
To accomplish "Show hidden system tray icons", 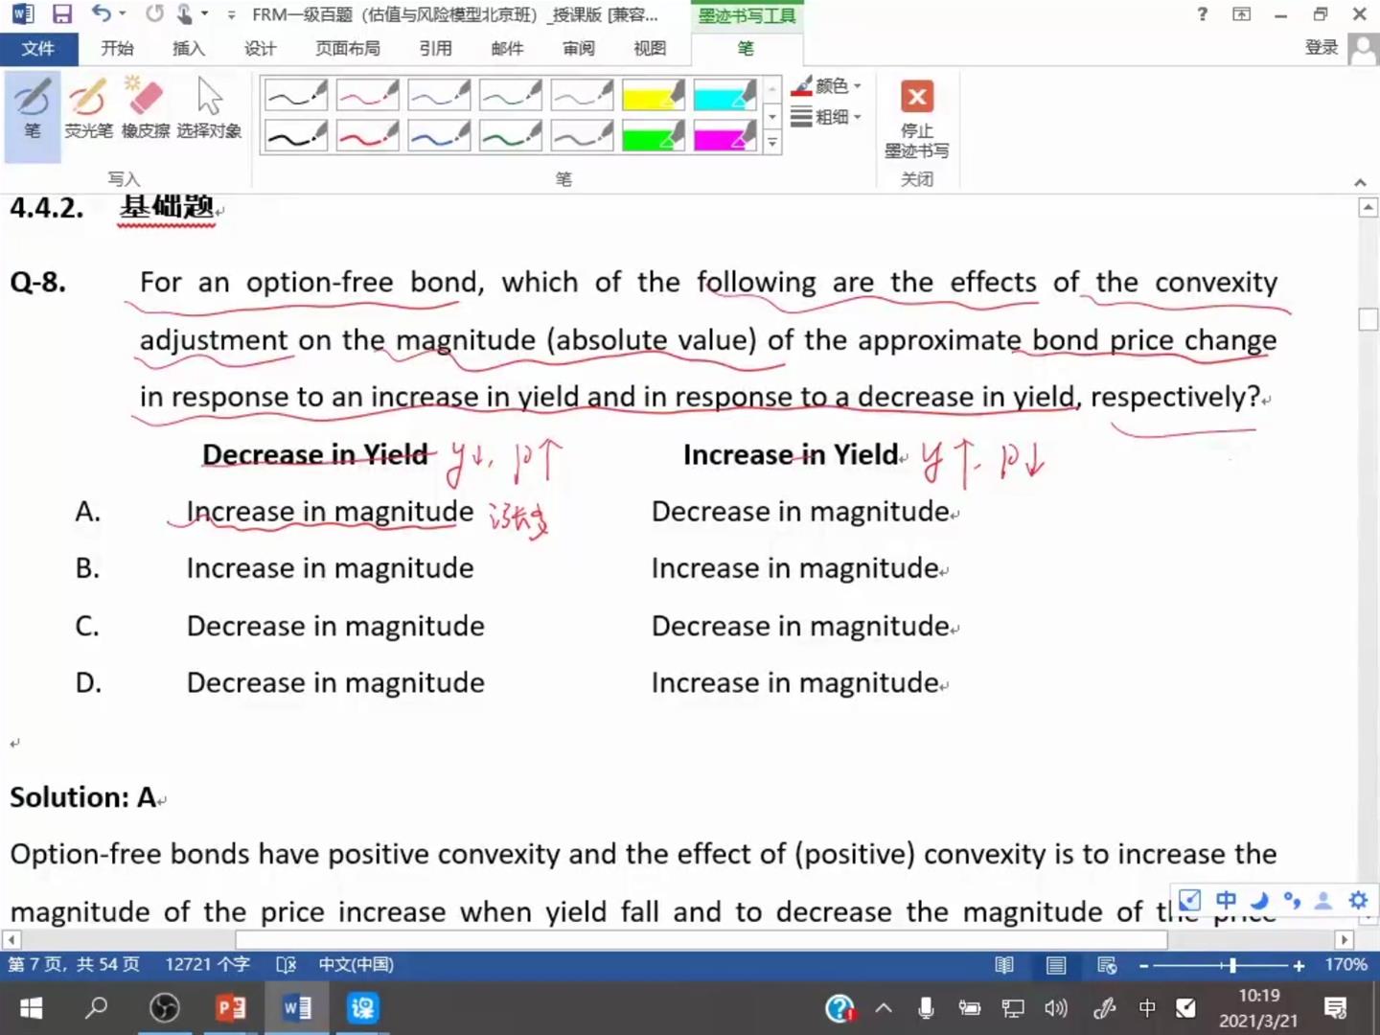I will pyautogui.click(x=884, y=1008).
